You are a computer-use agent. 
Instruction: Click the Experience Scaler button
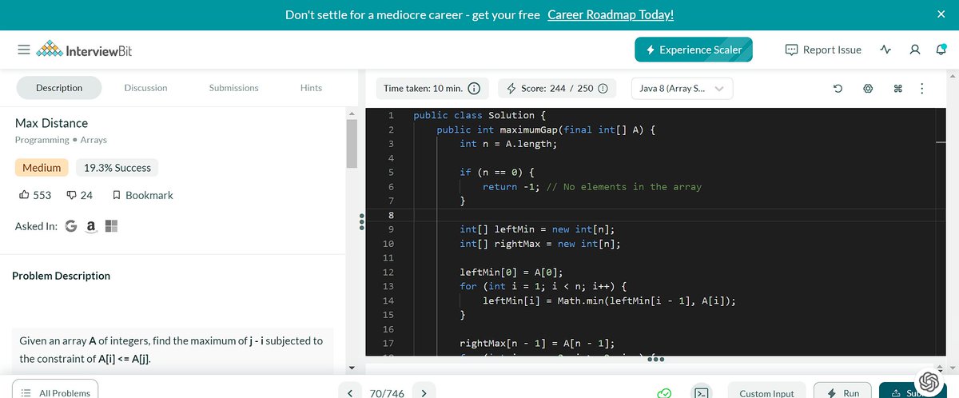point(694,50)
